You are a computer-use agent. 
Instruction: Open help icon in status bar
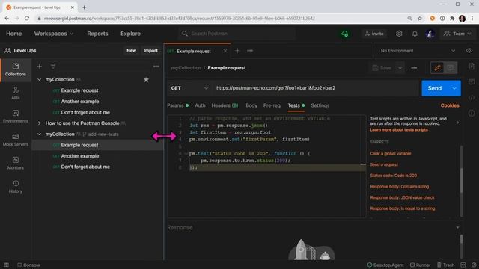point(474,265)
